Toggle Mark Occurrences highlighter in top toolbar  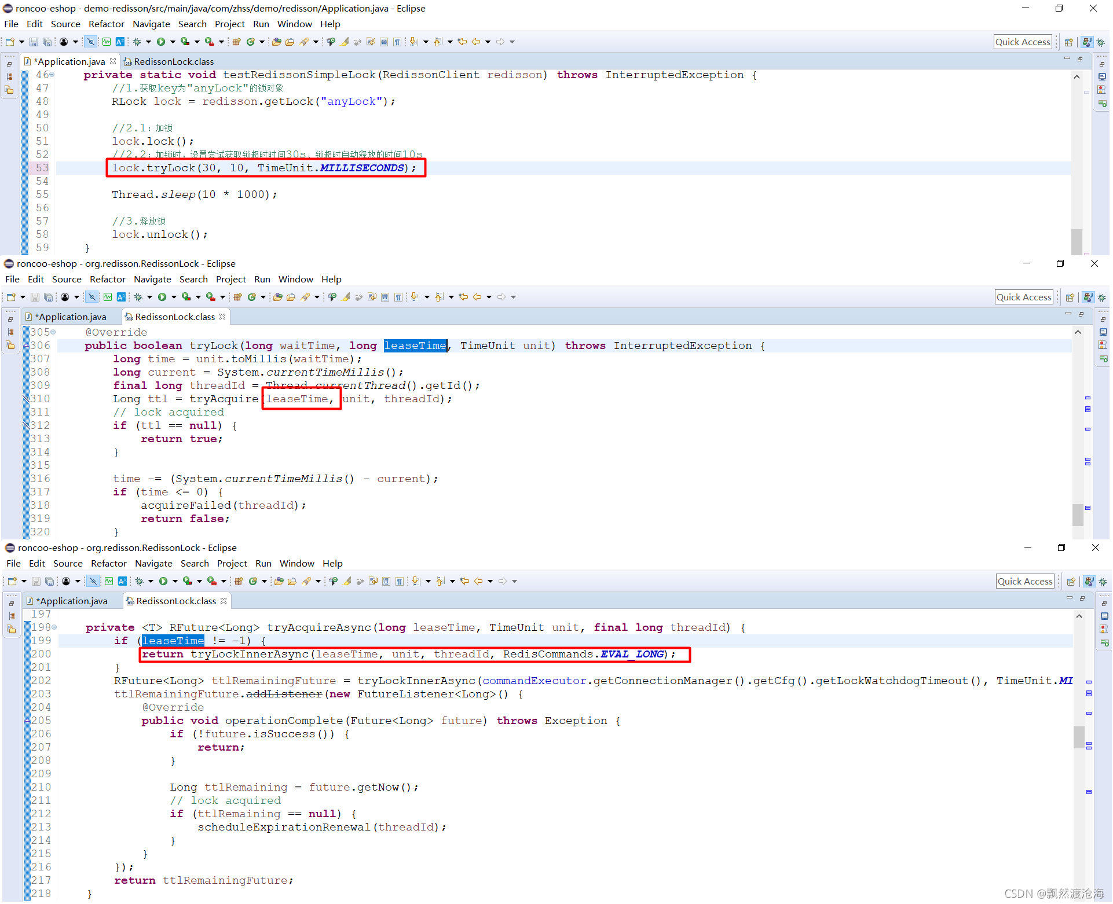345,42
